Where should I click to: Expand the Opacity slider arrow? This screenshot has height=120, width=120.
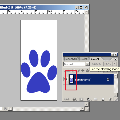[115, 64]
